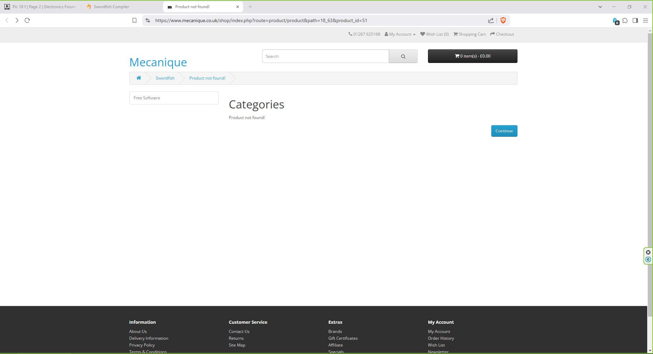Click the magnifier search button
This screenshot has width=653, height=354.
403,56
